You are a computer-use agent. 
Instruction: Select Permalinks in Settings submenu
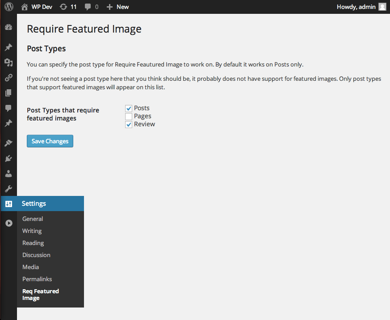coord(37,279)
